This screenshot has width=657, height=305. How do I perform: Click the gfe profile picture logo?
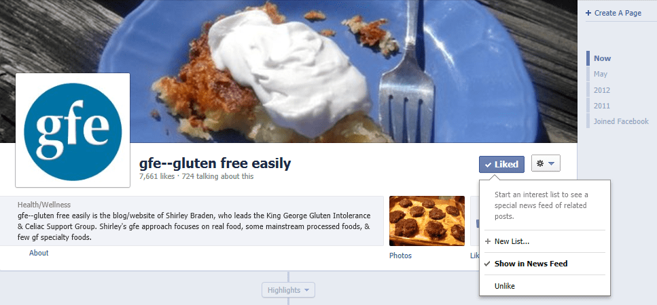73,130
